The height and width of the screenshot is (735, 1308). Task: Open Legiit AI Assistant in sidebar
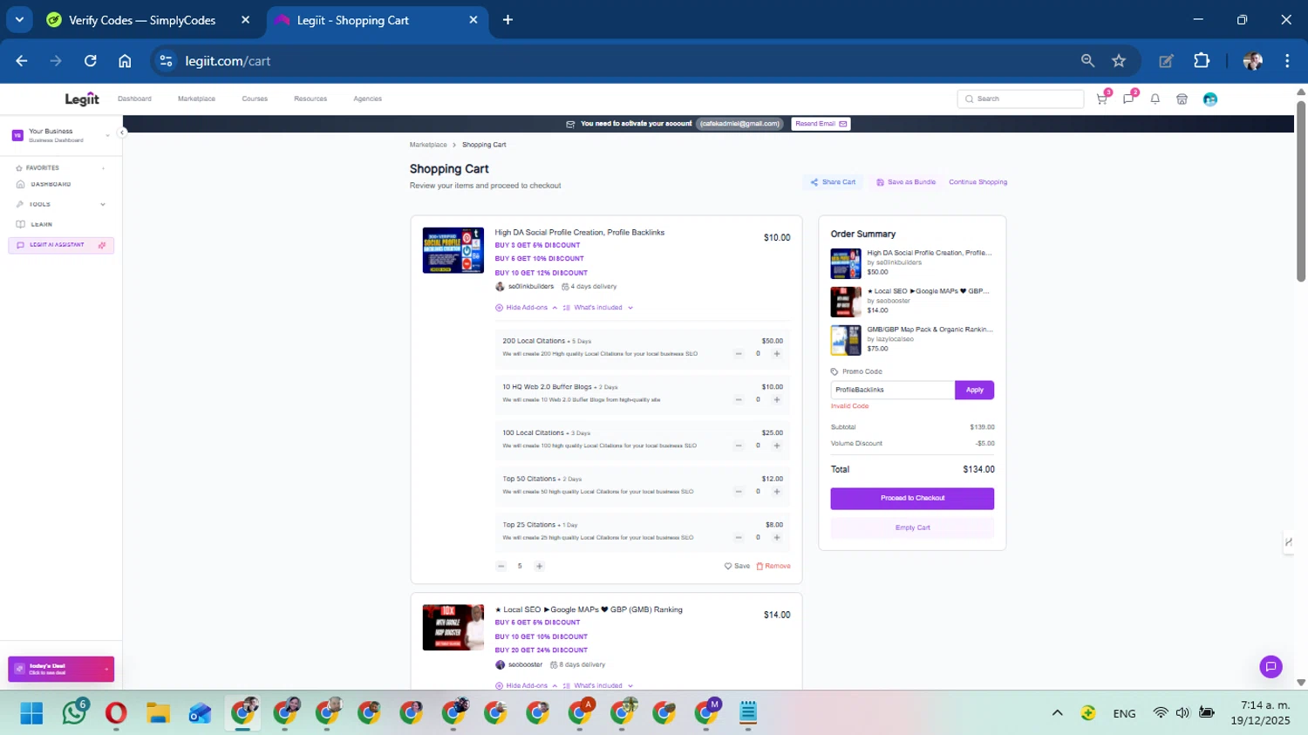click(x=61, y=245)
